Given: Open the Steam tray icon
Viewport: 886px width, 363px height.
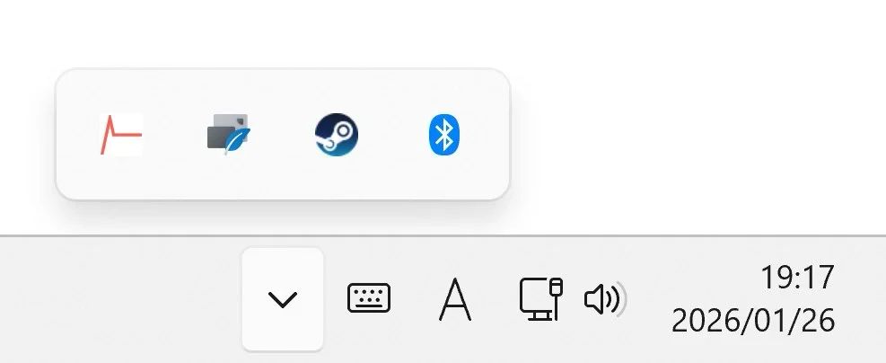Looking at the screenshot, I should (337, 134).
